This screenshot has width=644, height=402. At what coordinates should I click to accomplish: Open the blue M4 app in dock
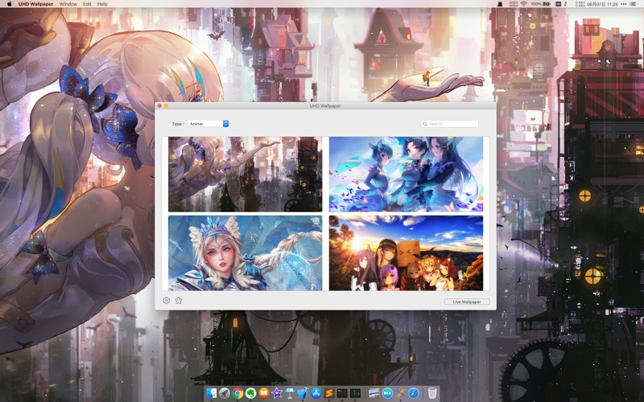click(387, 393)
